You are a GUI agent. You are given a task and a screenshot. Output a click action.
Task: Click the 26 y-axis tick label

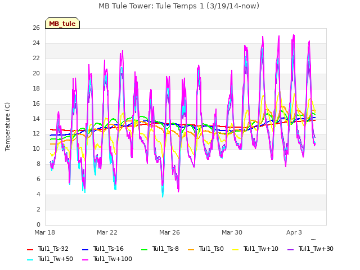tap(36, 28)
